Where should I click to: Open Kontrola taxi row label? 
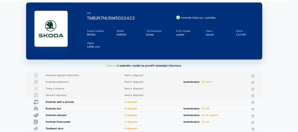click(53, 109)
